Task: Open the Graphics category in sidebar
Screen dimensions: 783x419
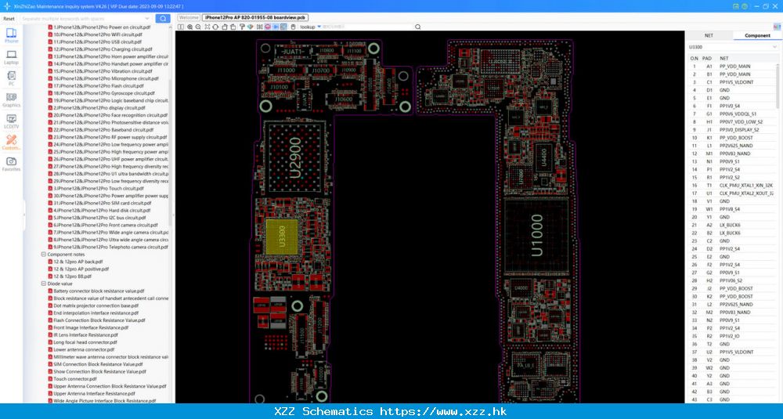Action: (11, 100)
